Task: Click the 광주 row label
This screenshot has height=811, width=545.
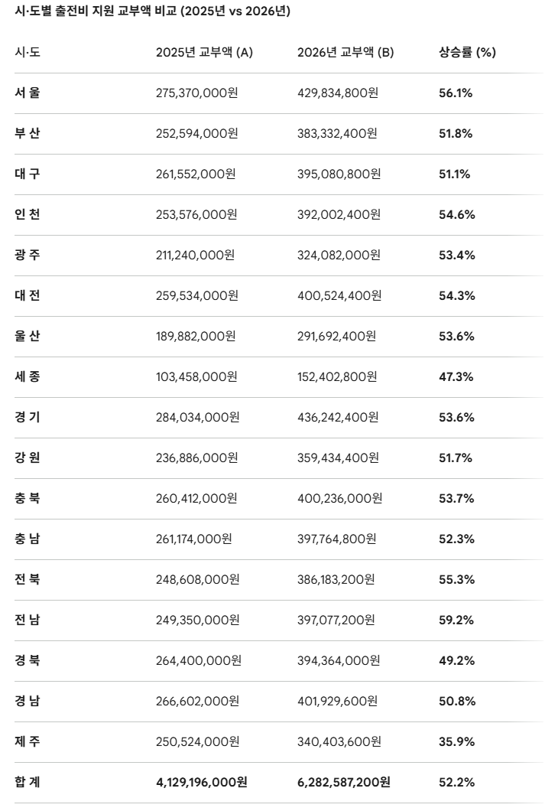Action: point(28,255)
